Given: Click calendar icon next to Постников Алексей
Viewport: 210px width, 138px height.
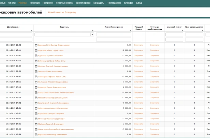Looking at the screenshot, I should [36, 82].
